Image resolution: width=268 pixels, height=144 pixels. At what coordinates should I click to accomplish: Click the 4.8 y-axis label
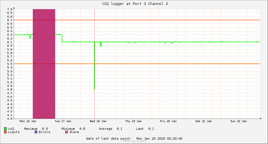coord(10,89)
